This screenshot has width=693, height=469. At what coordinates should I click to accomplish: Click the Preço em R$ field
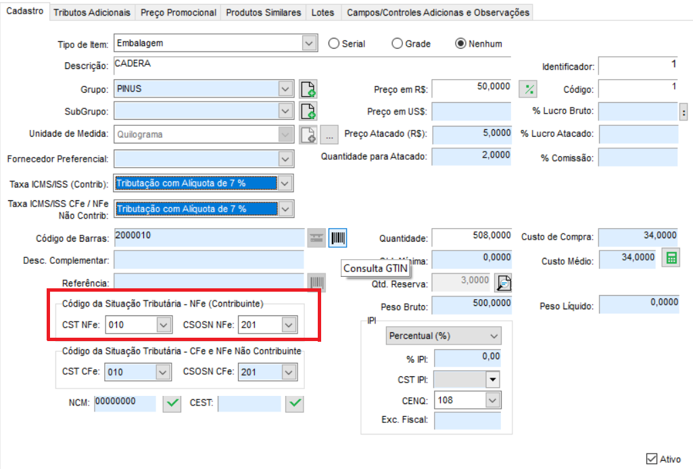click(x=471, y=89)
